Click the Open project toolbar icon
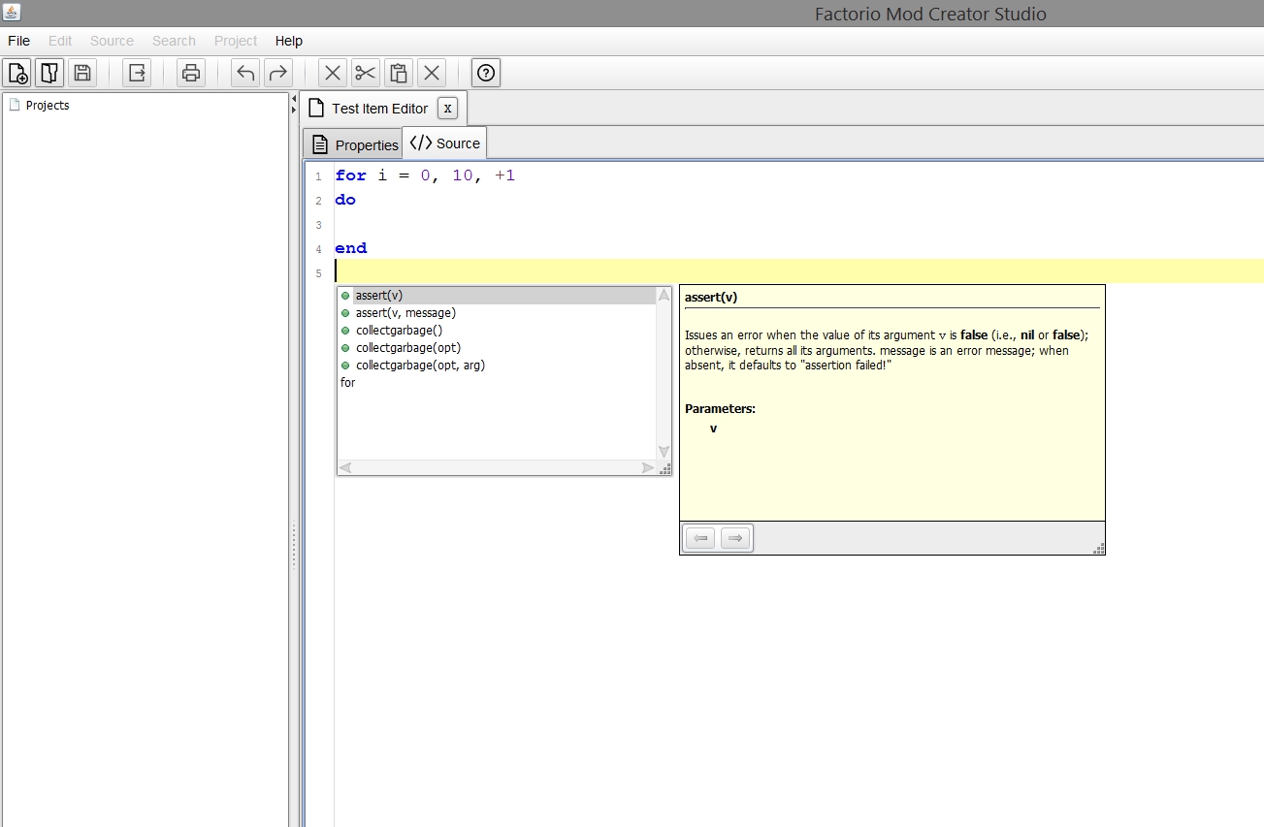The image size is (1264, 827). pyautogui.click(x=49, y=73)
